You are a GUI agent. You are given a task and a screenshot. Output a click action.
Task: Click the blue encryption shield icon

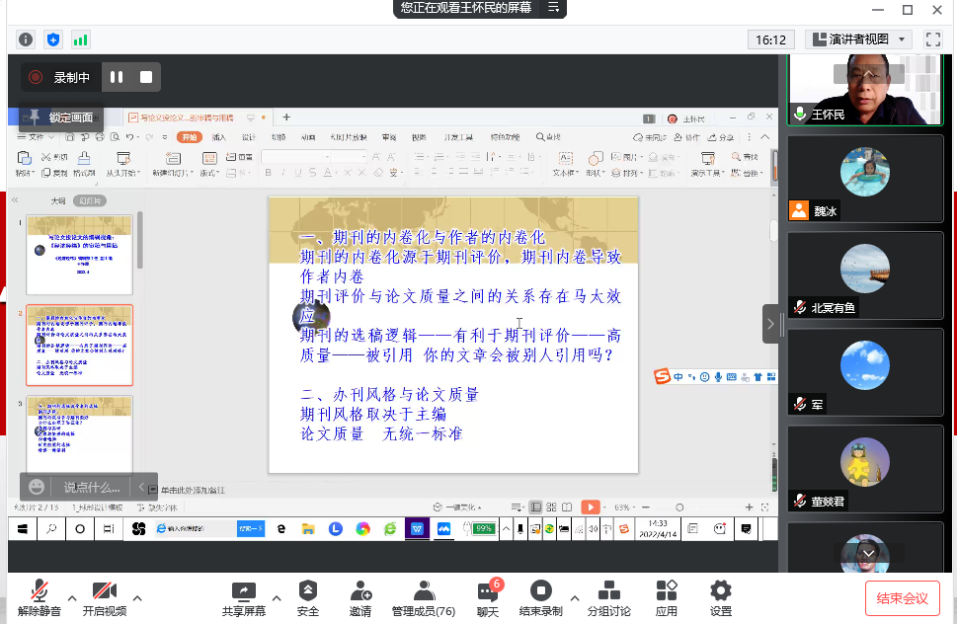pos(53,39)
